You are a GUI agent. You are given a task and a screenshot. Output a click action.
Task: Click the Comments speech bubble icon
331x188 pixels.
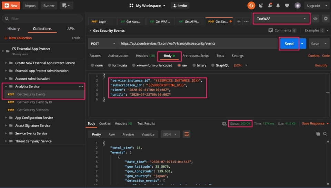(270, 30)
